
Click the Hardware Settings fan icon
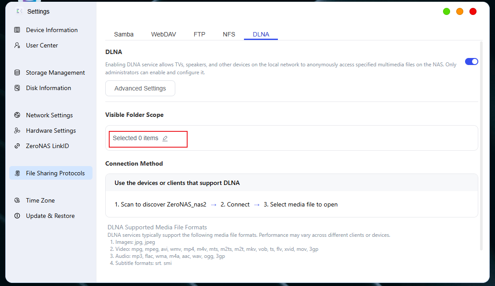(17, 130)
